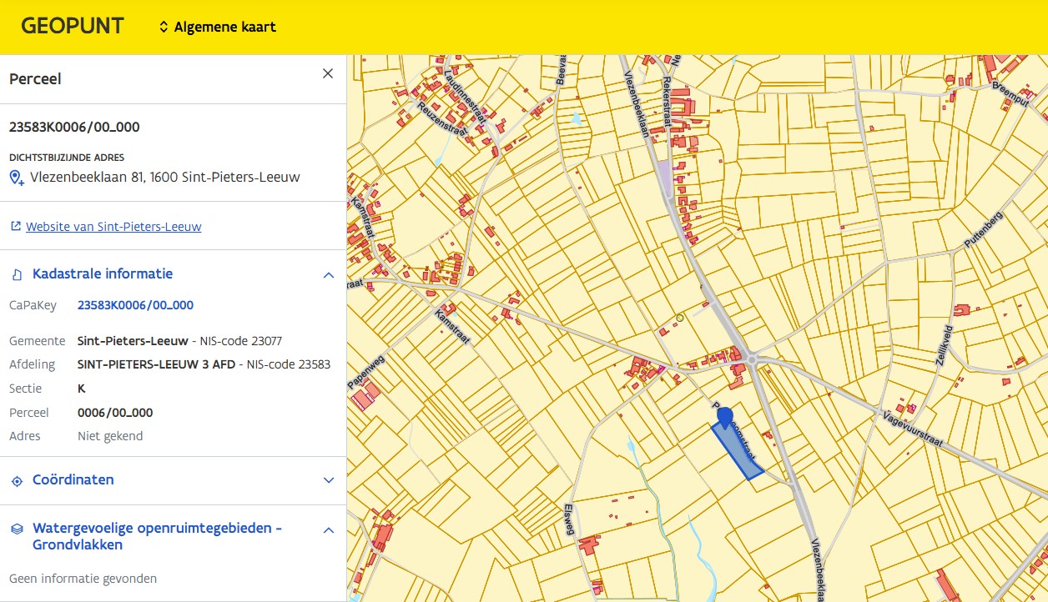Viewport: 1048px width, 602px height.
Task: Click the Kadastrale informatie section icon
Action: pyautogui.click(x=17, y=274)
